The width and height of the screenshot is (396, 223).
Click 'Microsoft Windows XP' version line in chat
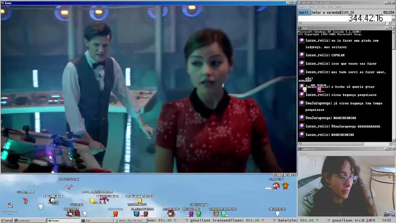(x=329, y=32)
